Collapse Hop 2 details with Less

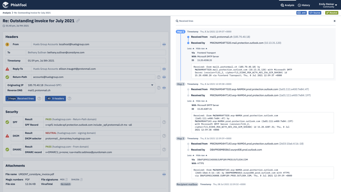[x=190, y=101]
